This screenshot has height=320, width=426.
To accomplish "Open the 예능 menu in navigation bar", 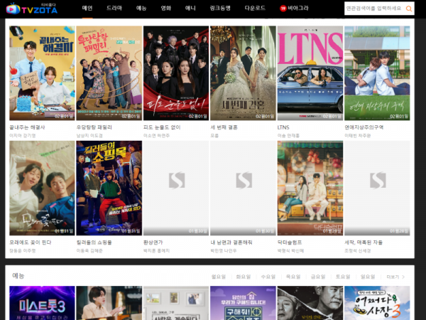I will tap(141, 9).
